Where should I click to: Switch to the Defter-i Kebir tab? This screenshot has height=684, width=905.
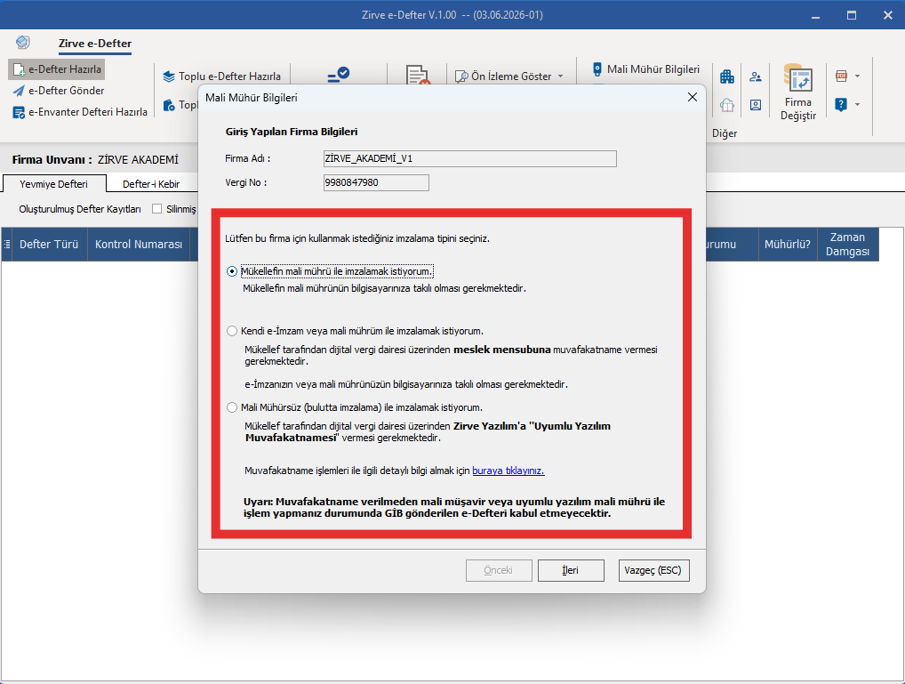click(x=151, y=184)
